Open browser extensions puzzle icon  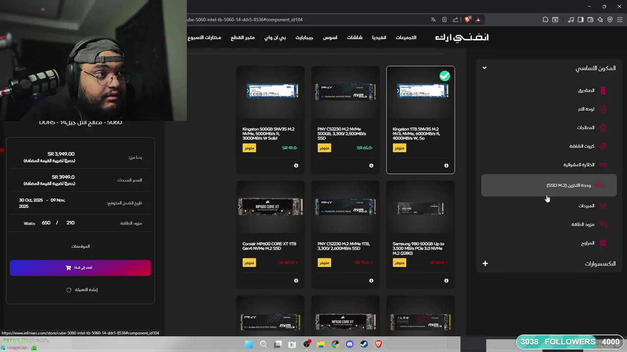[x=545, y=20]
